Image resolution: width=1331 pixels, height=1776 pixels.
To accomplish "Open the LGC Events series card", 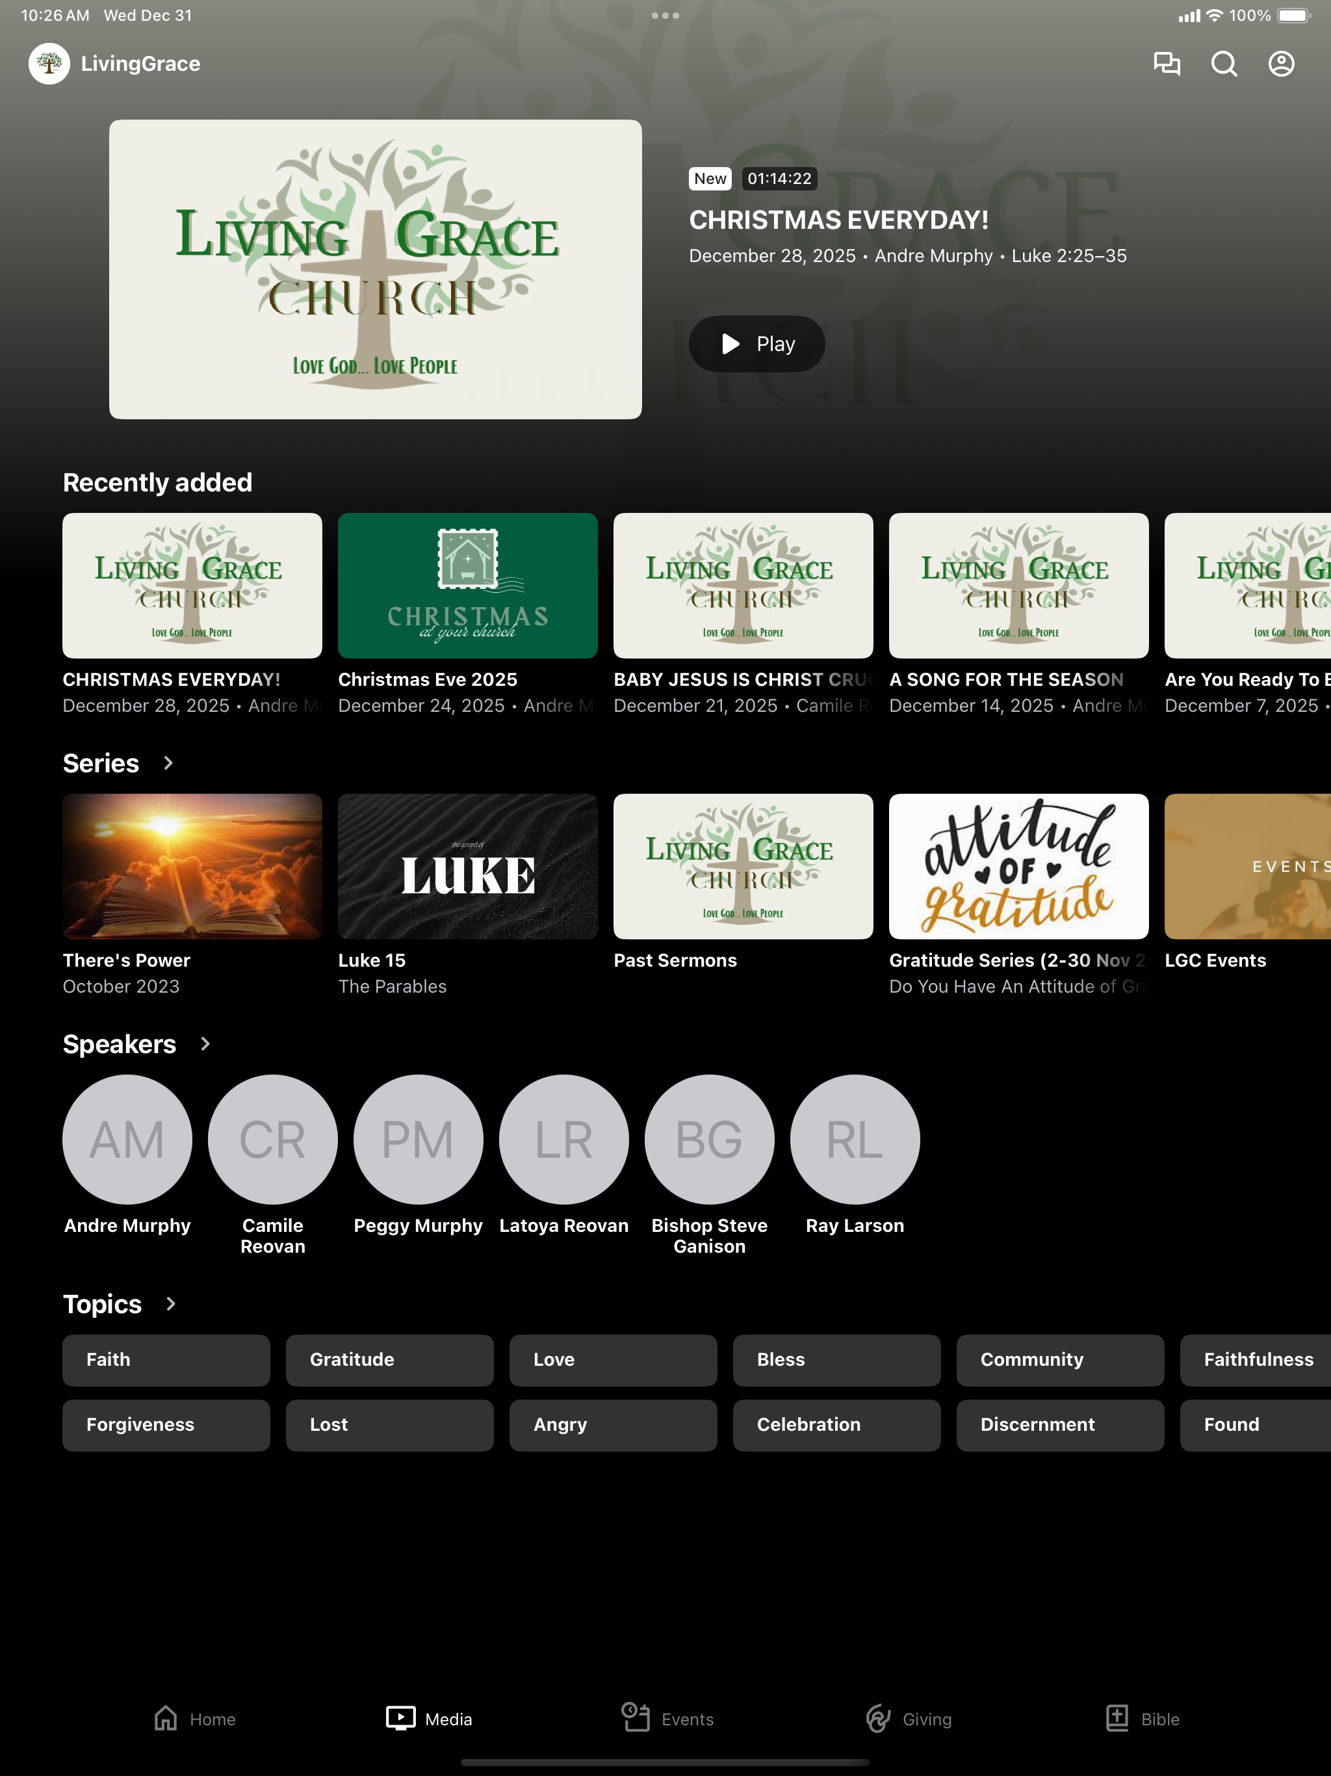I will coord(1248,883).
